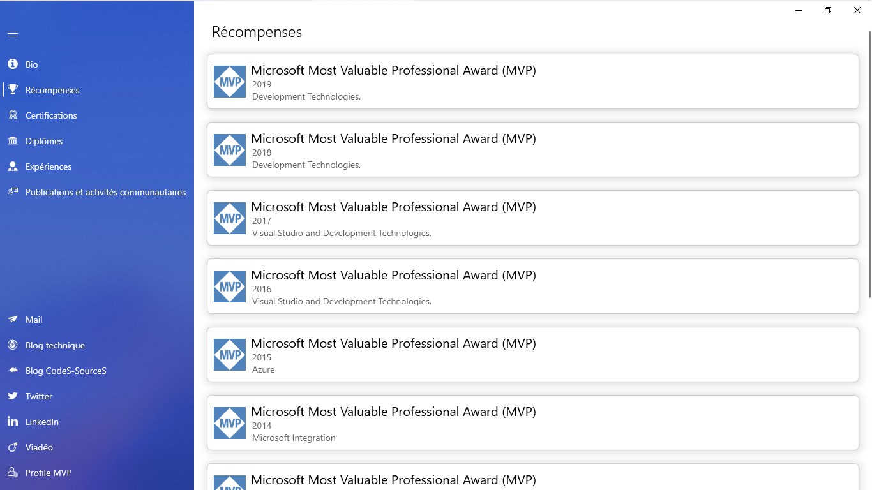Open Certifications via its ribbon icon
This screenshot has width=872, height=490.
point(13,115)
